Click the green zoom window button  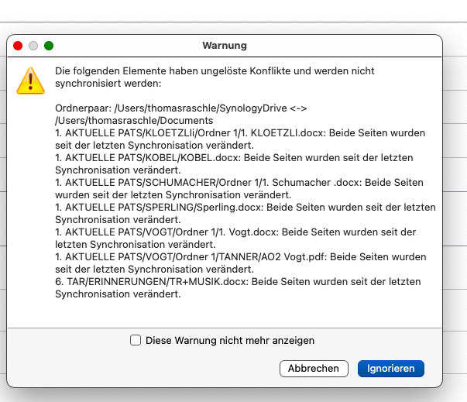tap(49, 46)
